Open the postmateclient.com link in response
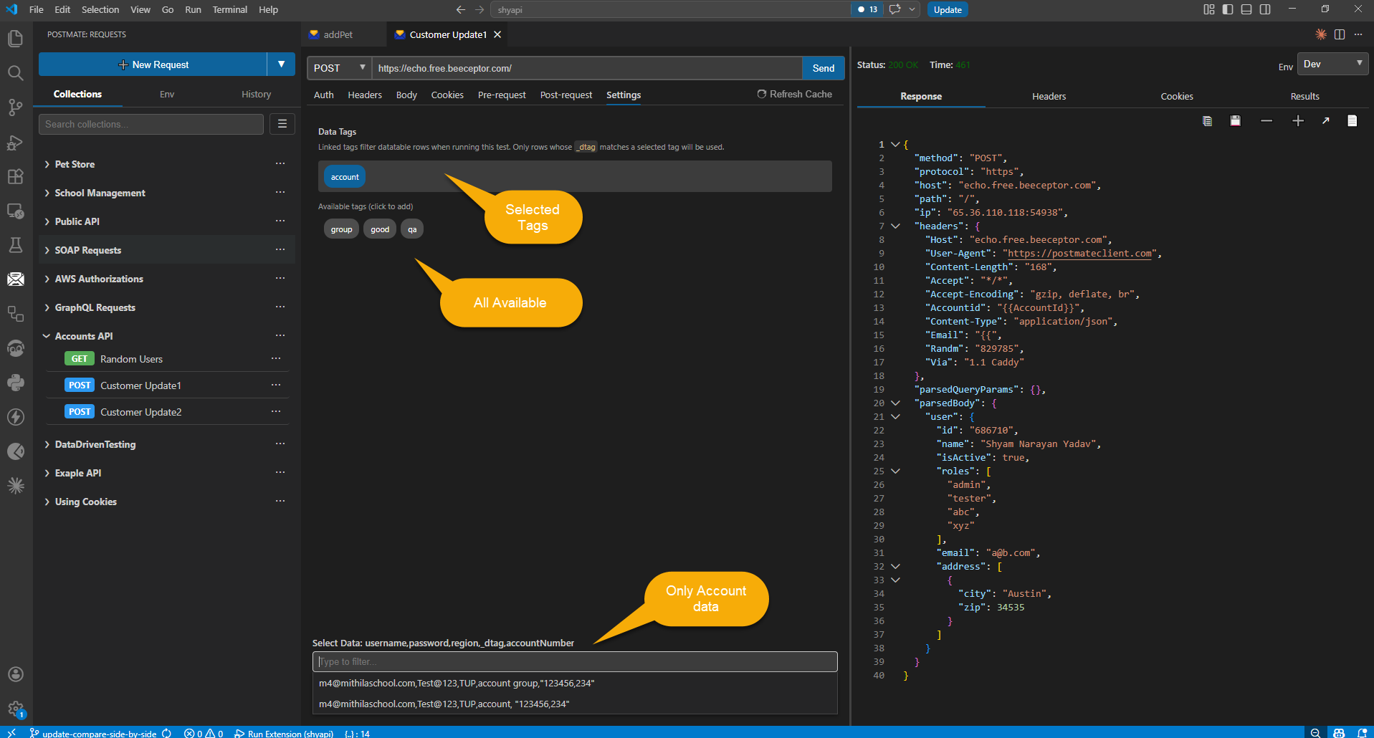 tap(1080, 253)
